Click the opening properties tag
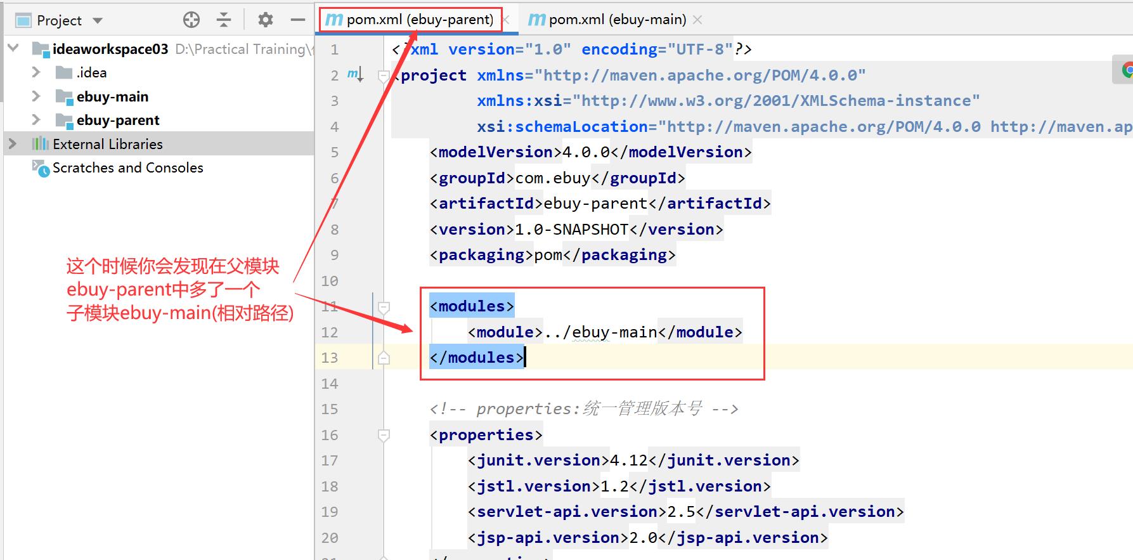This screenshot has width=1133, height=560. [486, 435]
